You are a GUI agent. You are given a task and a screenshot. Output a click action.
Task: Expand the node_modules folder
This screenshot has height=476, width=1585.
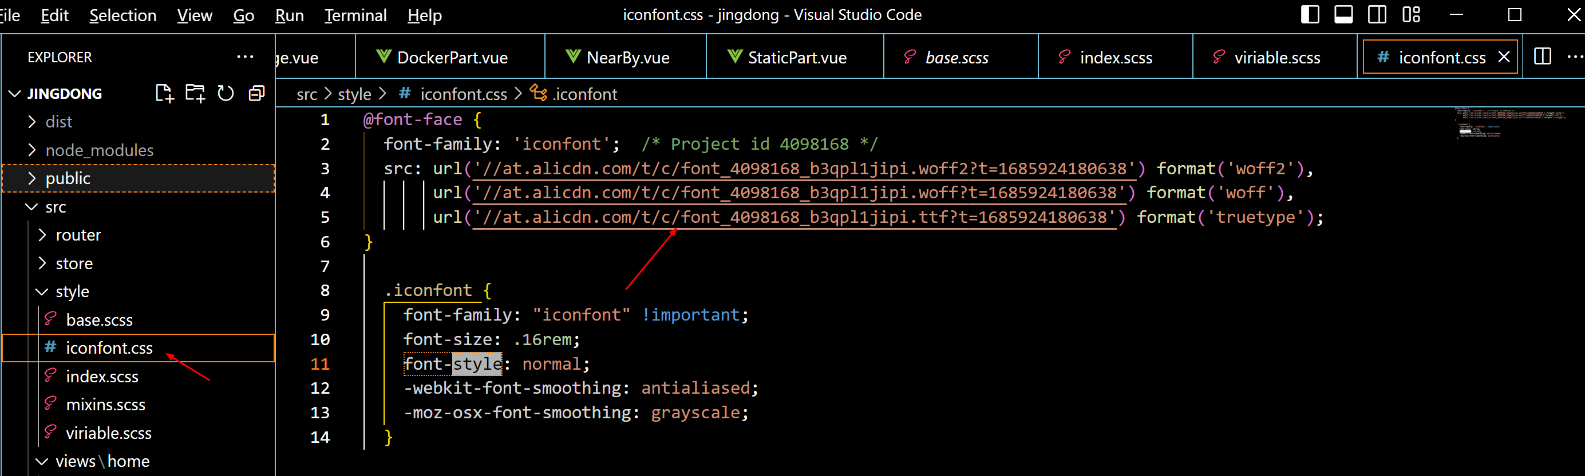pyautogui.click(x=32, y=150)
